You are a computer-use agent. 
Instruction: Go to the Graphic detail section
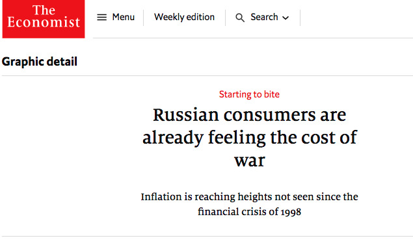pyautogui.click(x=40, y=62)
